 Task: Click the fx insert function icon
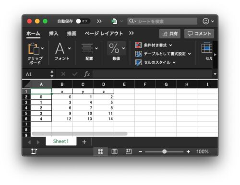[x=87, y=74]
